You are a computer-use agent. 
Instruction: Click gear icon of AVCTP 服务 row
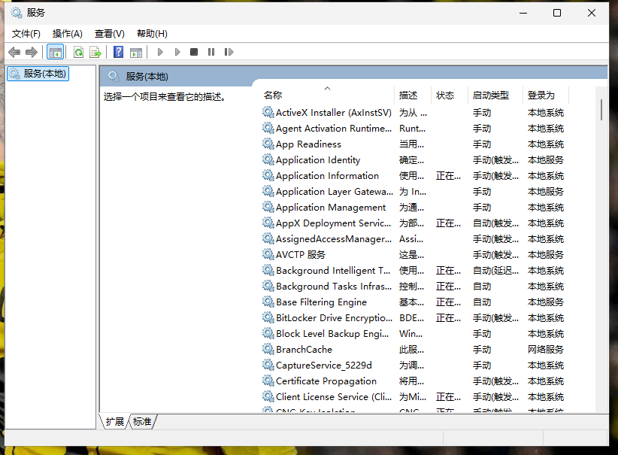pyautogui.click(x=268, y=255)
